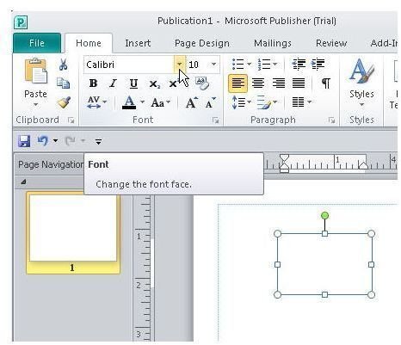Grow font size with large A icon
The width and height of the screenshot is (401, 345).
(191, 102)
